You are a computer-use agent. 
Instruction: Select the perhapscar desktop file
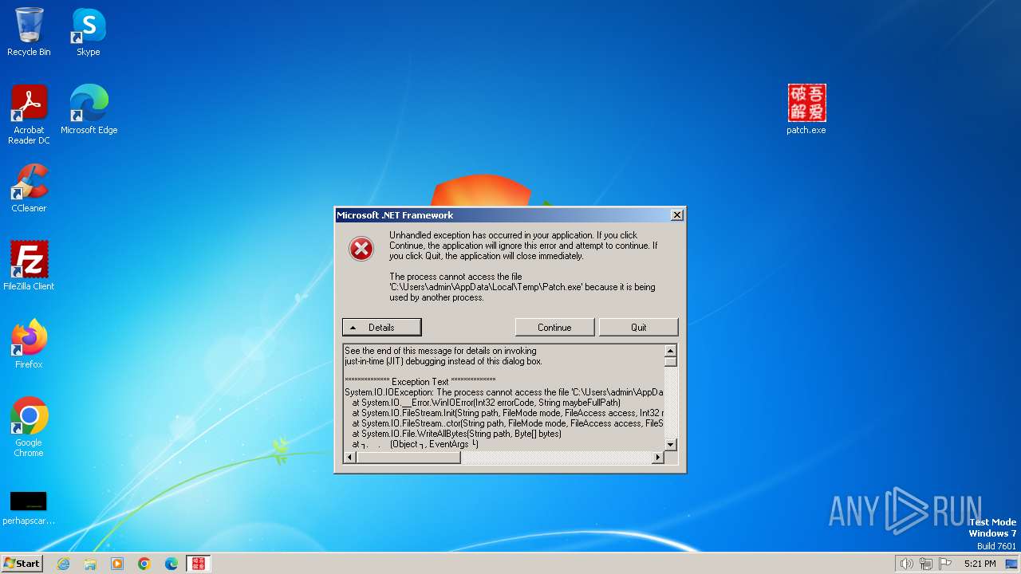pos(29,508)
